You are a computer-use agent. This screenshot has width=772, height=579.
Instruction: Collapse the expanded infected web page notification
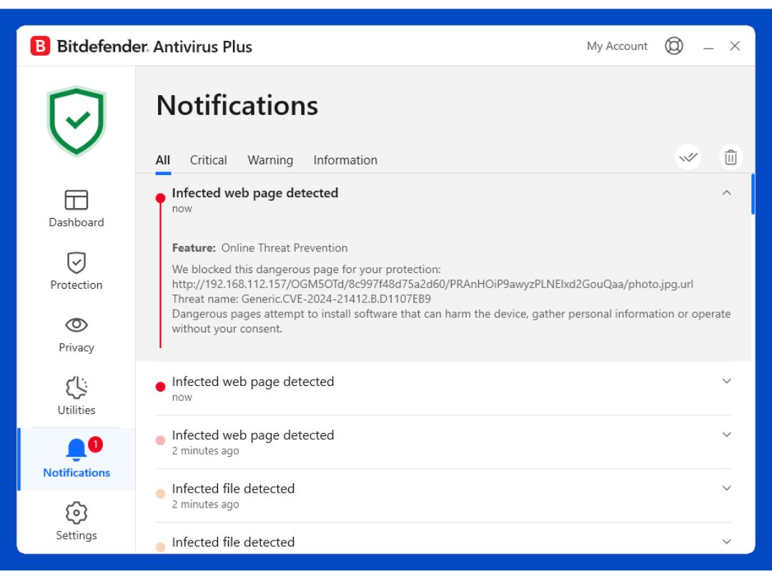pos(726,193)
